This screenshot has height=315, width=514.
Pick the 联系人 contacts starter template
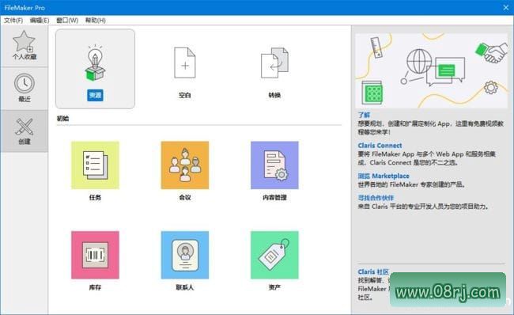[185, 255]
